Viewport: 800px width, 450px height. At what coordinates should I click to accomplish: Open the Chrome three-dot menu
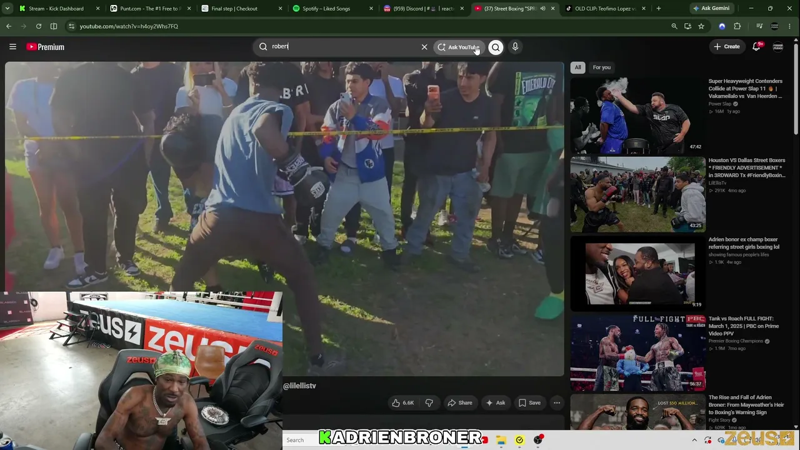point(791,26)
